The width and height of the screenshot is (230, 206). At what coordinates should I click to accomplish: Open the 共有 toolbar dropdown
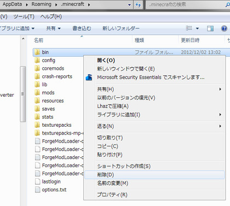(53, 28)
